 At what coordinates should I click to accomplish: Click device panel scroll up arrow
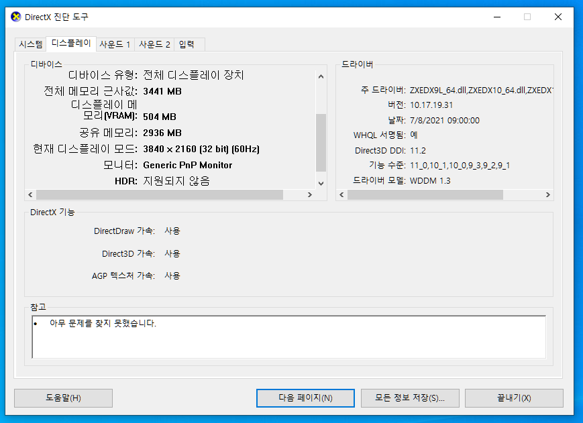tap(321, 76)
